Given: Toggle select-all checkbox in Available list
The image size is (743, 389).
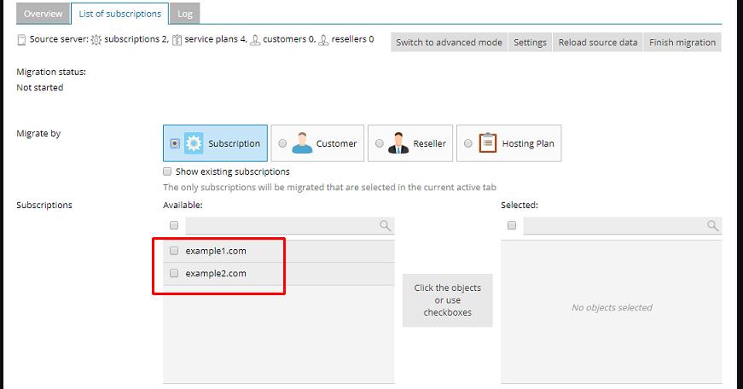Looking at the screenshot, I should [174, 226].
